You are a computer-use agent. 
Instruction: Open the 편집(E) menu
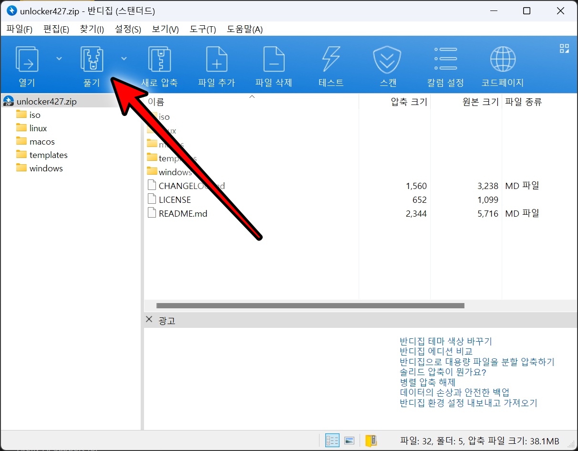point(56,29)
